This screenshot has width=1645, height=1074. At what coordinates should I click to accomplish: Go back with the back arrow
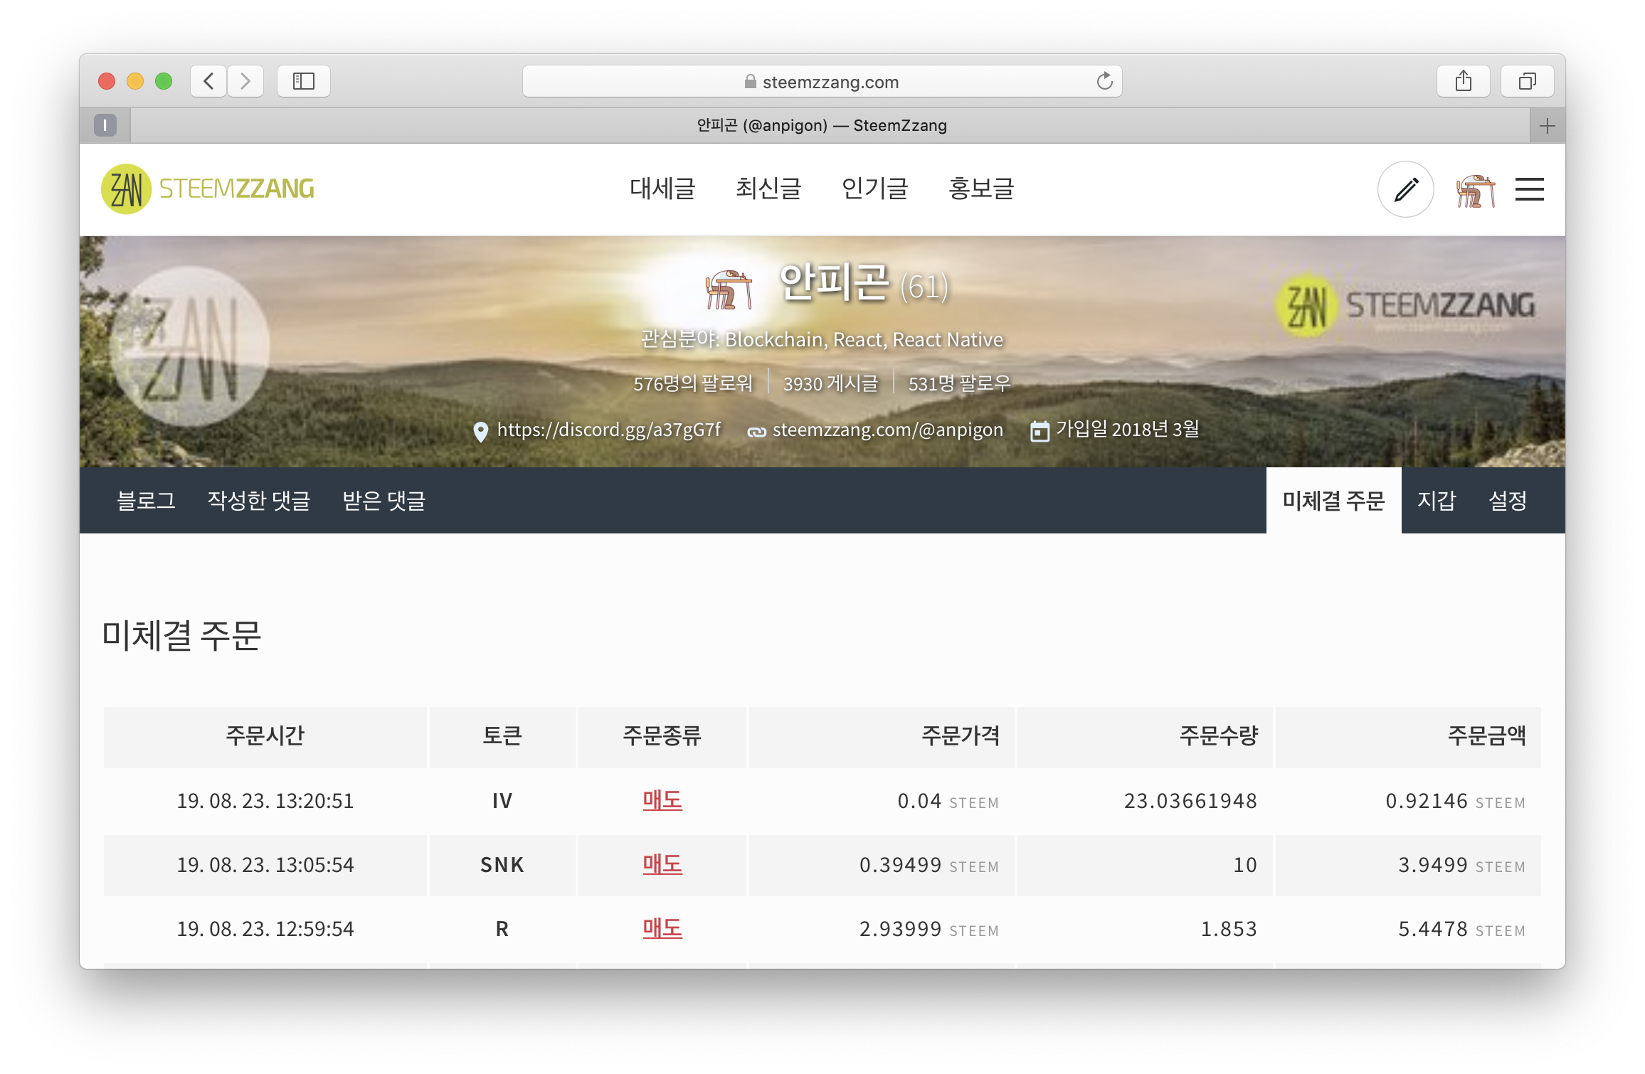(x=209, y=81)
